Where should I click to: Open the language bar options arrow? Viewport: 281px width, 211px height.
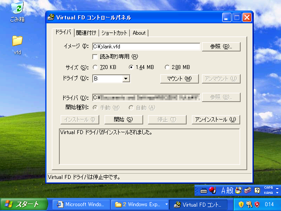(x=277, y=193)
